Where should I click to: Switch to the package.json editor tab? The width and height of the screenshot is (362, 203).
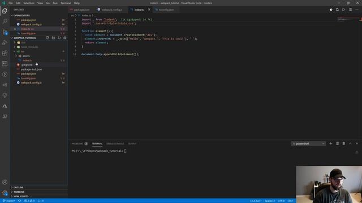(81, 10)
